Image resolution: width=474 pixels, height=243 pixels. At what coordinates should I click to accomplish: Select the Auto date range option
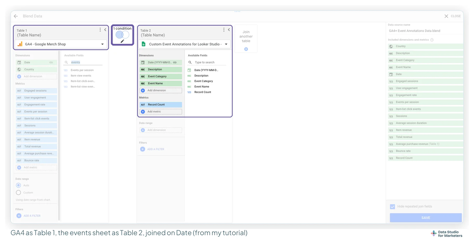(19, 185)
